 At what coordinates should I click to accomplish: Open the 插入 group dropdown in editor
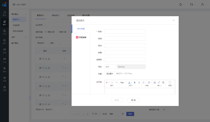pyautogui.click(x=160, y=86)
